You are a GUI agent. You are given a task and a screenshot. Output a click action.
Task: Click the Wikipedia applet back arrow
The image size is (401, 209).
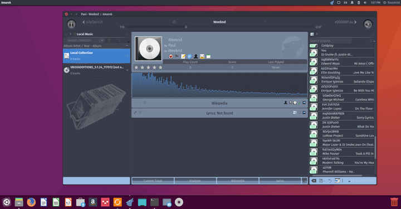tap(135, 103)
